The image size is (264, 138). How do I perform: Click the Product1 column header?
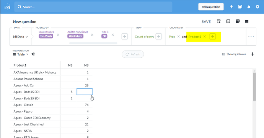[x=20, y=65]
